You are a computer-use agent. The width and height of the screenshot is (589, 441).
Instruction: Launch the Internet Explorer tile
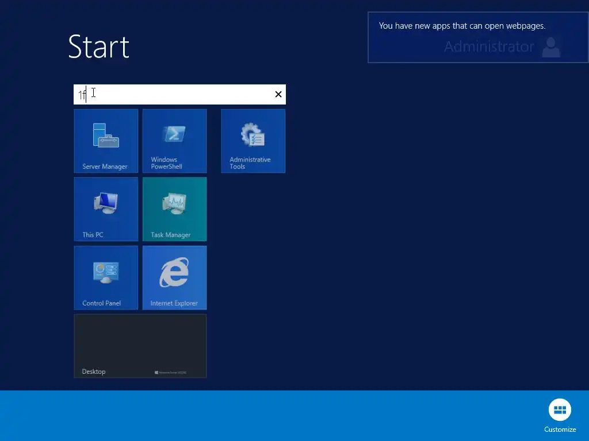[x=175, y=278]
